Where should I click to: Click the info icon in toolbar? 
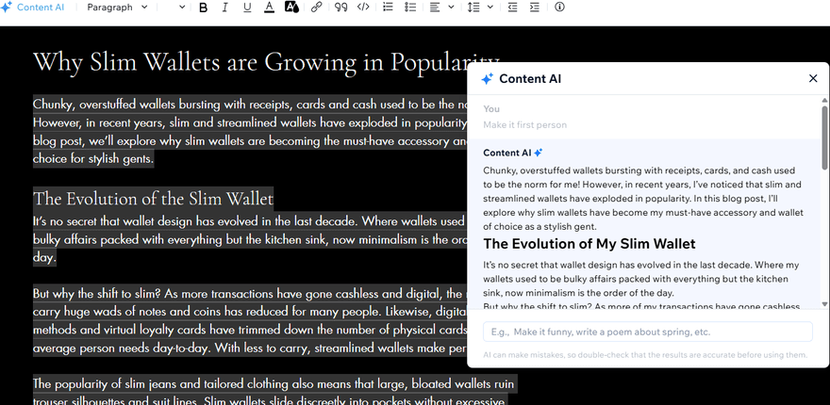pos(559,8)
